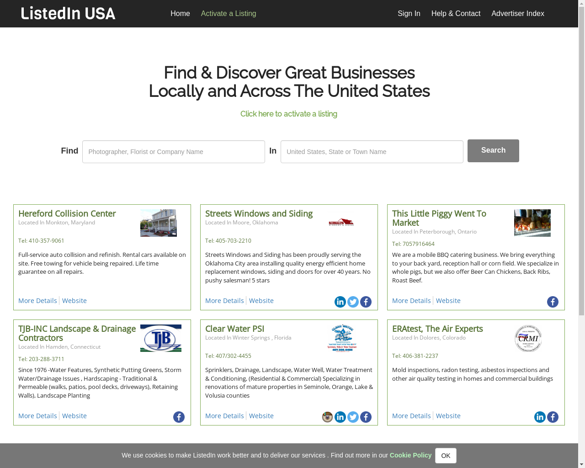Open Hereford Collision Center listing title

point(67,213)
